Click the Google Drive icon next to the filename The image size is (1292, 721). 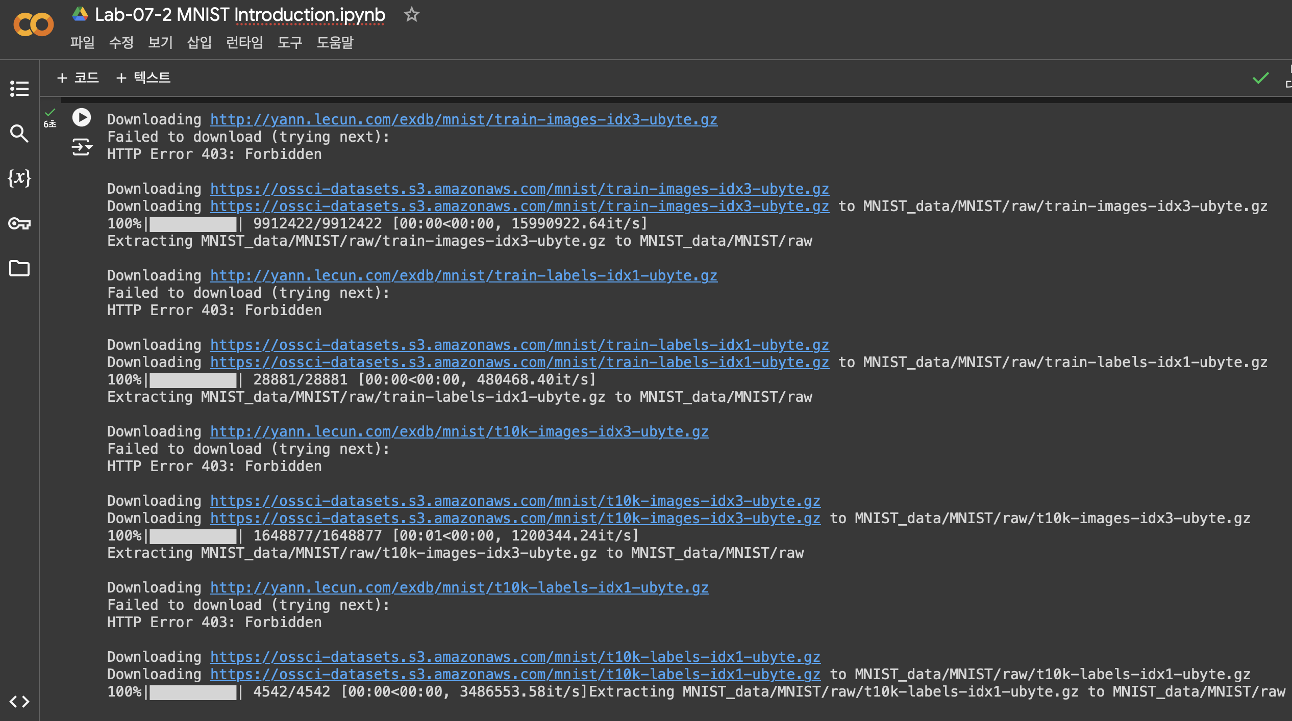click(x=79, y=14)
